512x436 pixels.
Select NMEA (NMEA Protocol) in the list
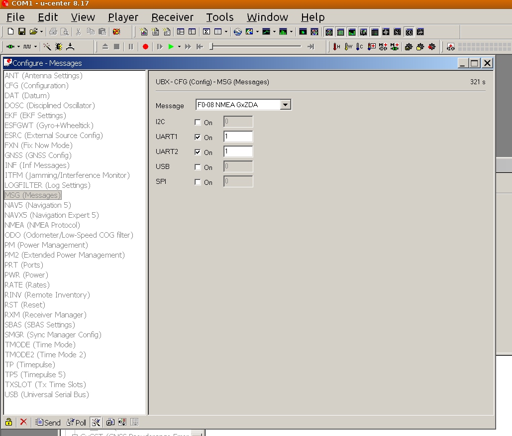42,225
